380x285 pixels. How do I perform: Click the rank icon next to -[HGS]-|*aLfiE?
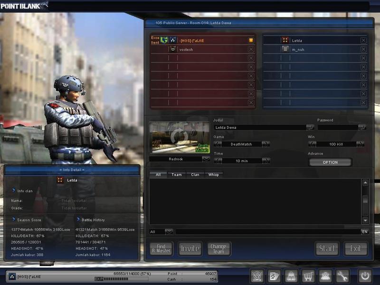coord(173,40)
